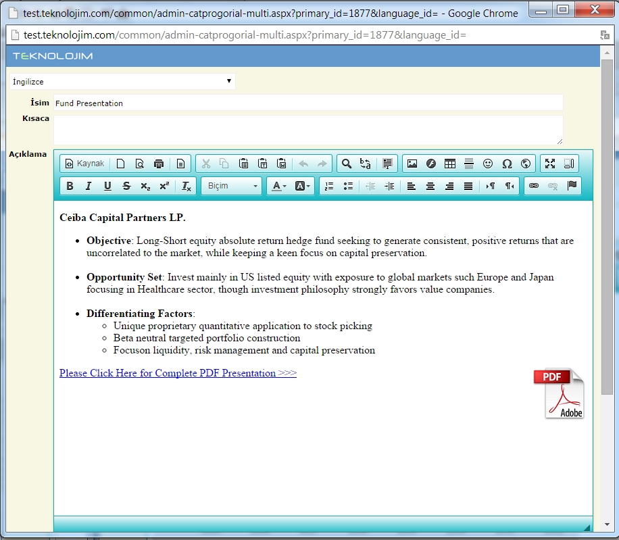Print the editor content

click(159, 164)
